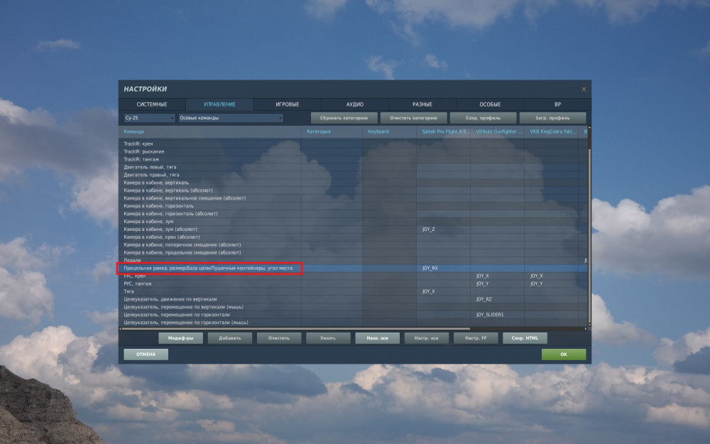Select the Камера в кабине, зум row
The width and height of the screenshot is (710, 444).
(353, 221)
